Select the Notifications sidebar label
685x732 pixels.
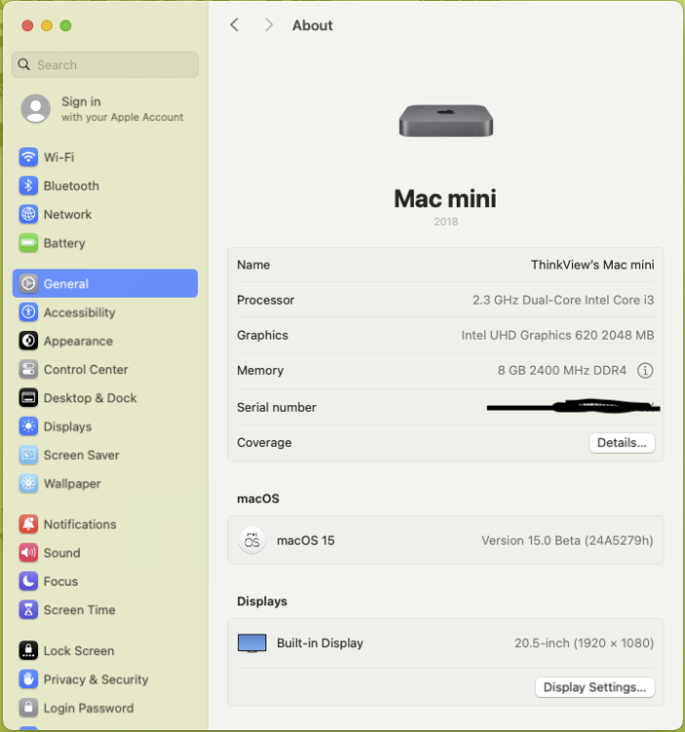tap(80, 524)
